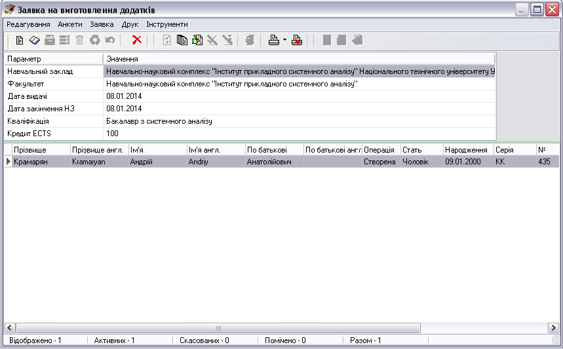The image size is (563, 349).
Task: Sort by Народження column header
Action: point(469,150)
